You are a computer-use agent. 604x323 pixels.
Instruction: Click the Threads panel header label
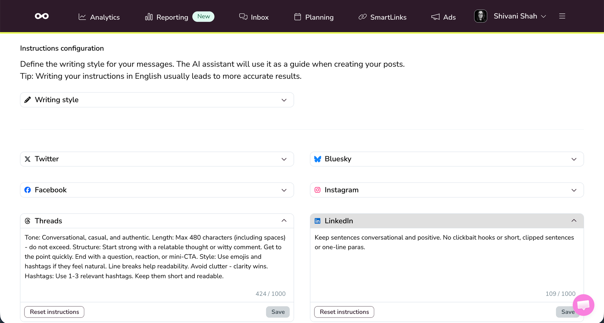pyautogui.click(x=48, y=221)
